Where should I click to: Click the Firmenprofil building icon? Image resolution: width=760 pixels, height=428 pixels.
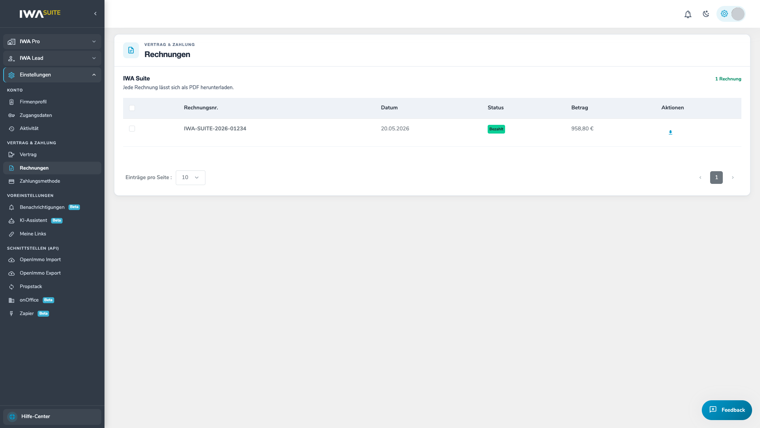pyautogui.click(x=11, y=102)
